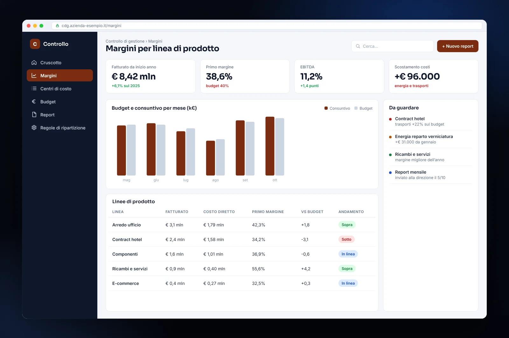Open Cruscotto from the sidebar

[x=60, y=63]
